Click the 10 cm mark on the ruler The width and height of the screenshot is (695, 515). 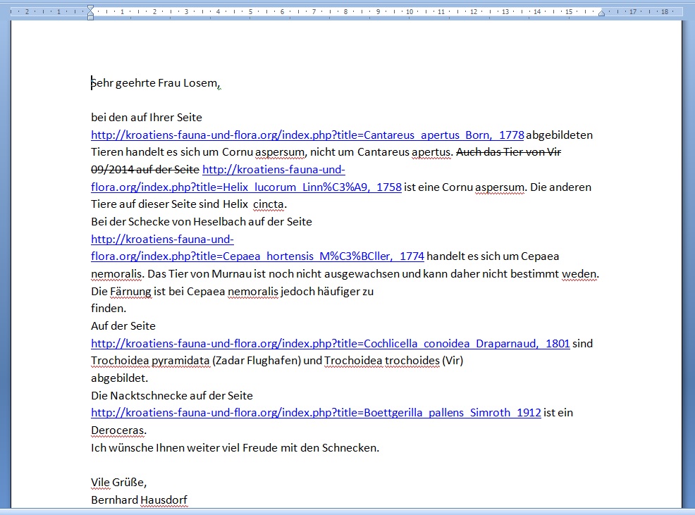coord(410,12)
